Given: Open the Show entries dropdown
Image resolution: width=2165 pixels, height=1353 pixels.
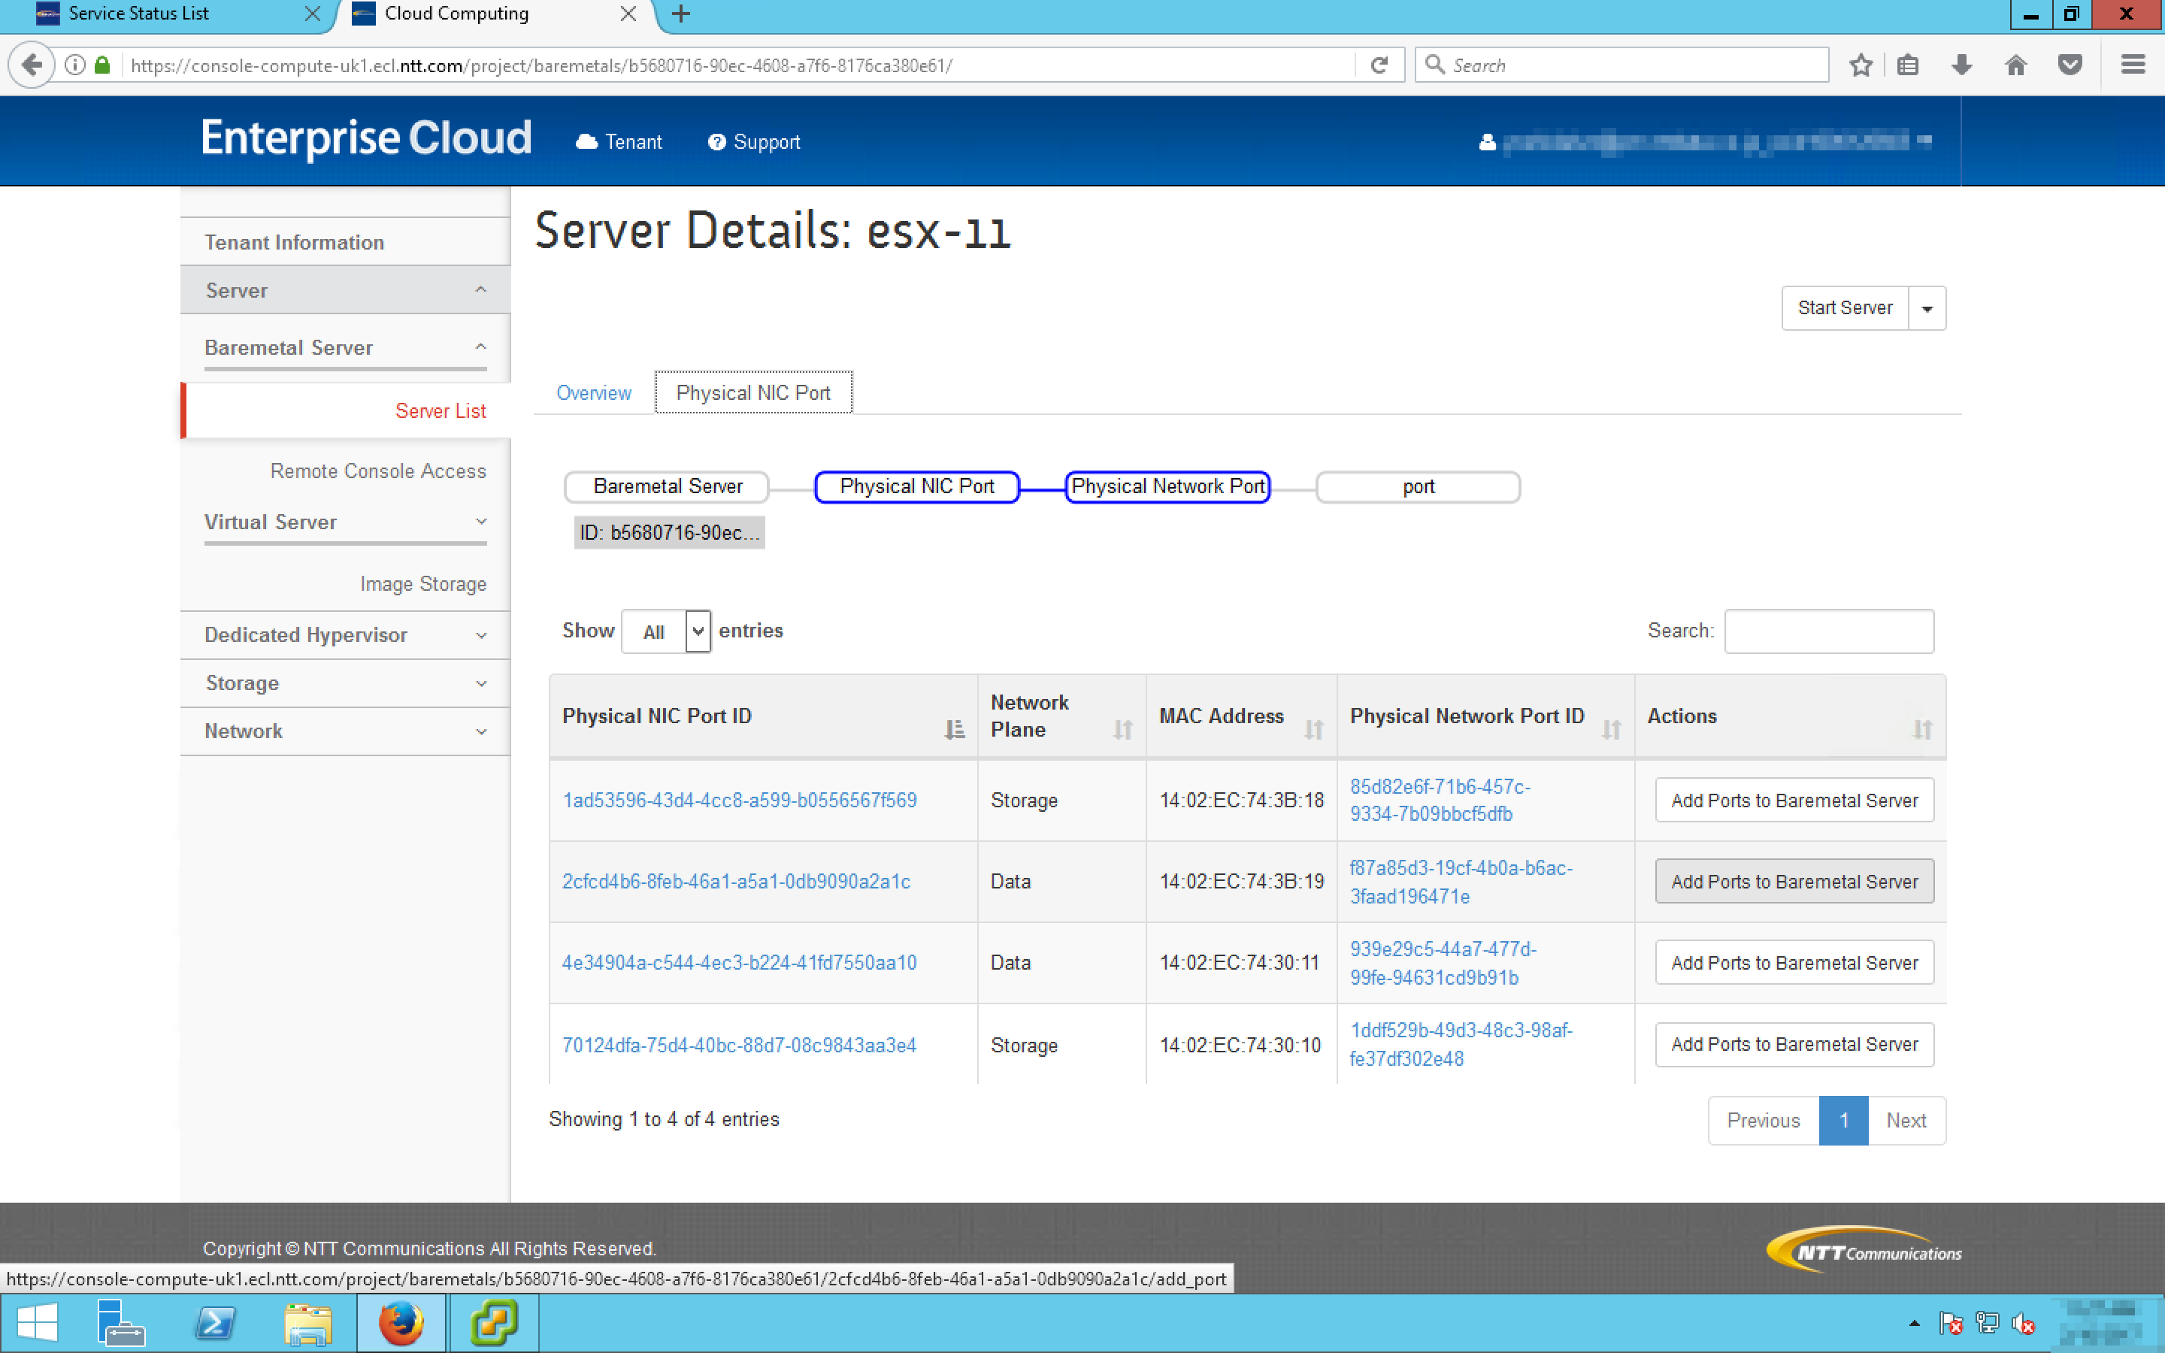Looking at the screenshot, I should pyautogui.click(x=665, y=631).
